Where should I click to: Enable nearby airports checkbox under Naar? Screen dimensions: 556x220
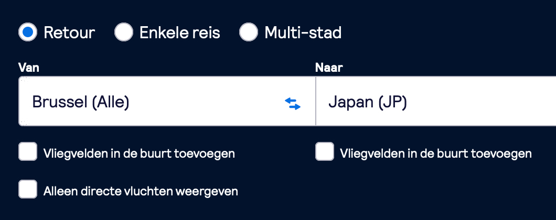tap(325, 151)
